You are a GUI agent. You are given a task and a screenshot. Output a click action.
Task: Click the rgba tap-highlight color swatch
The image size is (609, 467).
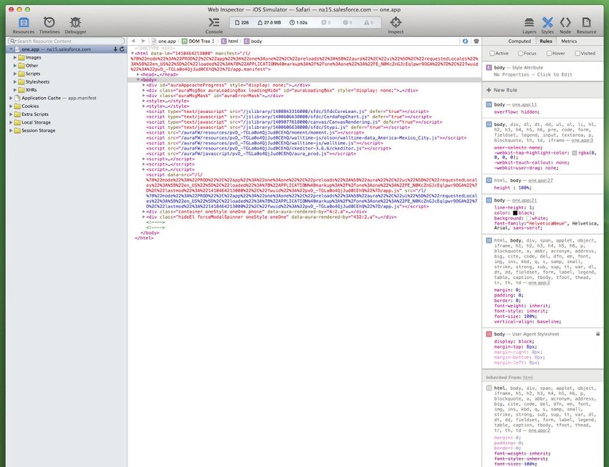pyautogui.click(x=574, y=153)
